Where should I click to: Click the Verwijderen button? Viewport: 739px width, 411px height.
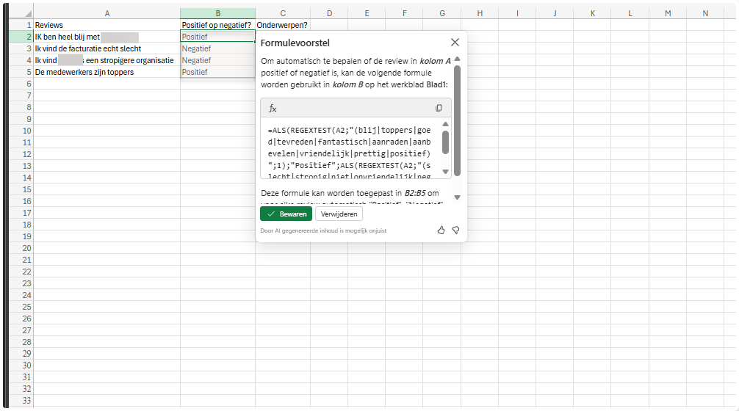coord(339,214)
